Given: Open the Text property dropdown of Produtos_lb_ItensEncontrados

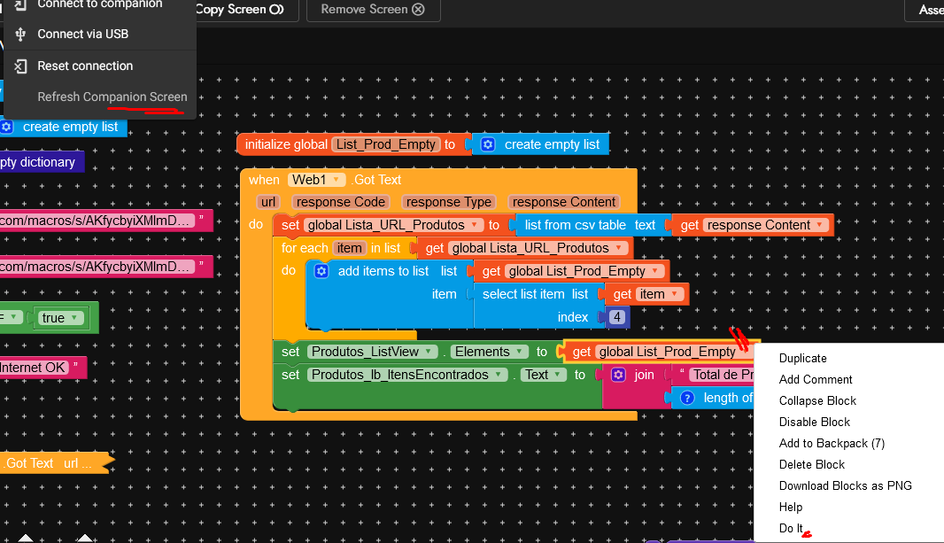Looking at the screenshot, I should (x=558, y=375).
